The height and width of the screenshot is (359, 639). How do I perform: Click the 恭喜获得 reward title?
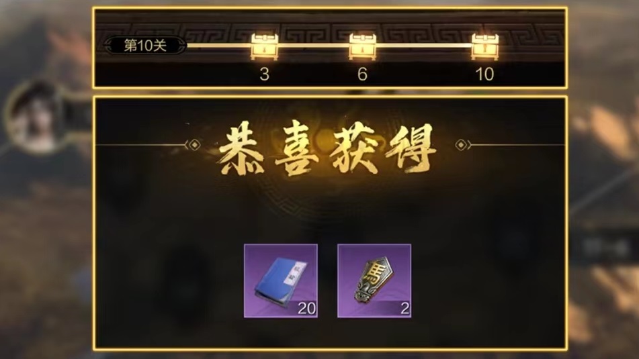327,148
